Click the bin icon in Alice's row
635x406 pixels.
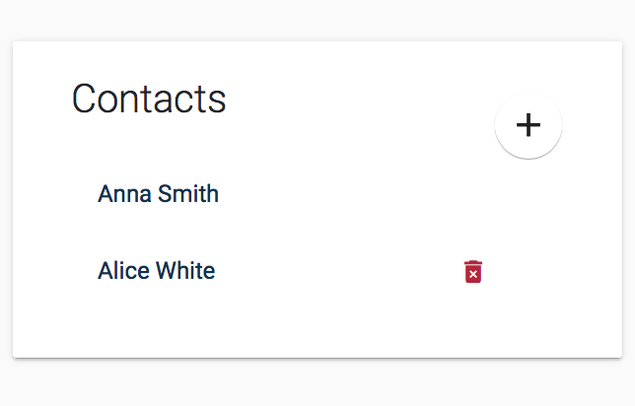coord(473,271)
